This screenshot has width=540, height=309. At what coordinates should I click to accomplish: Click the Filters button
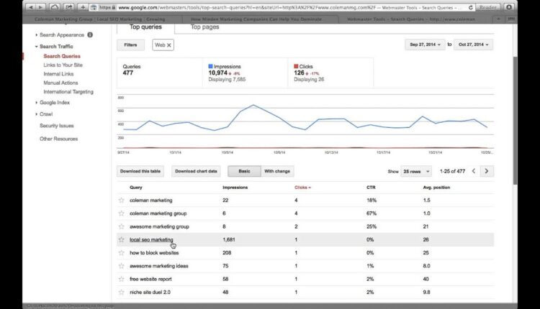coord(130,45)
